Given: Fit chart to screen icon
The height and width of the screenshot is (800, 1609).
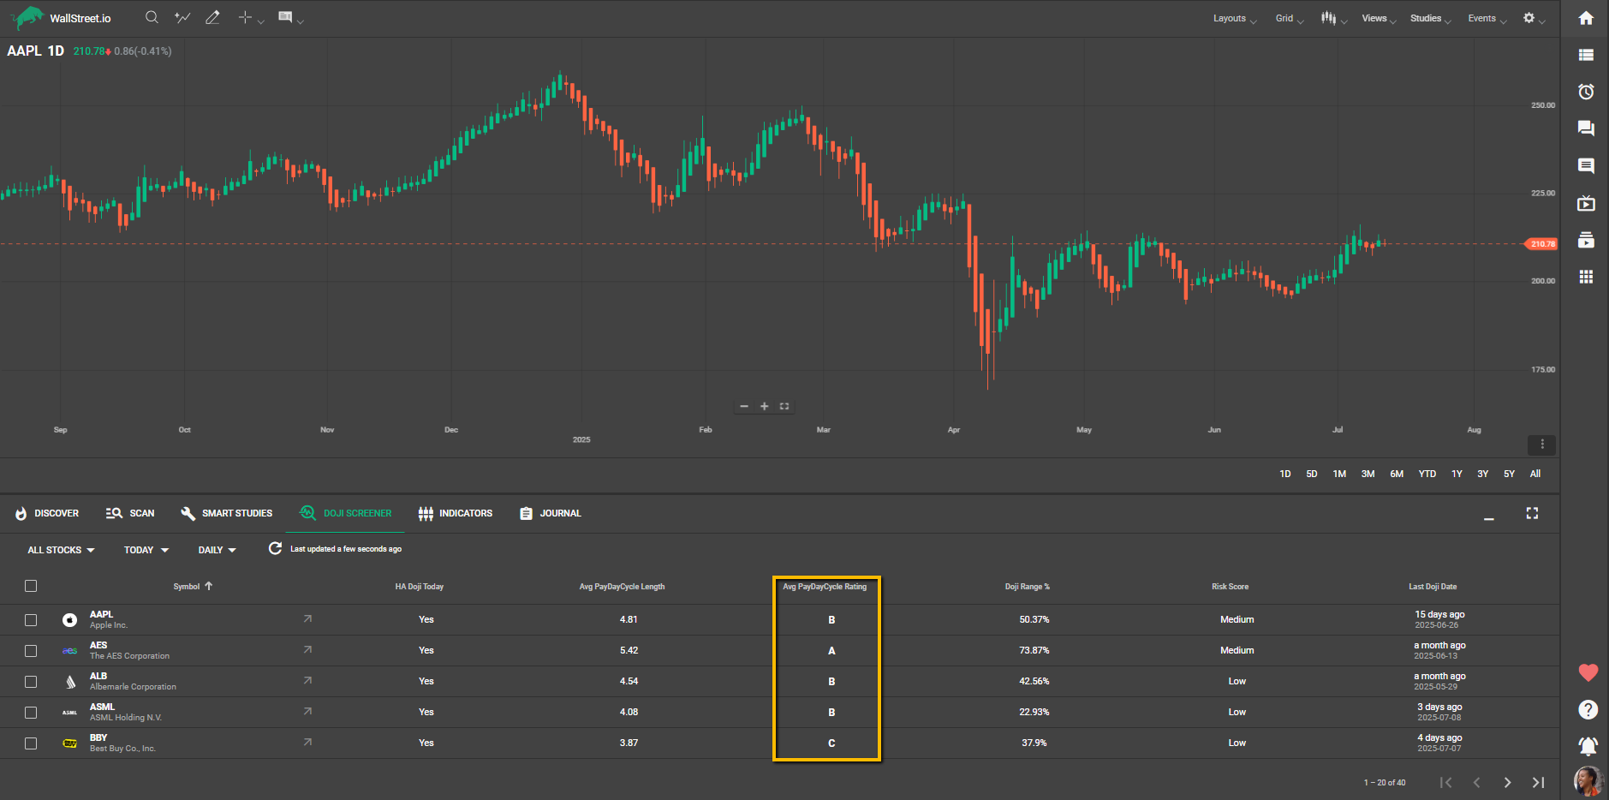Looking at the screenshot, I should click(784, 406).
